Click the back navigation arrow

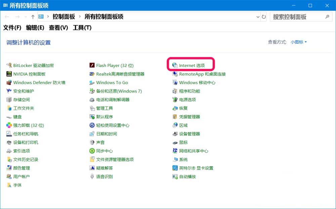coord(7,17)
